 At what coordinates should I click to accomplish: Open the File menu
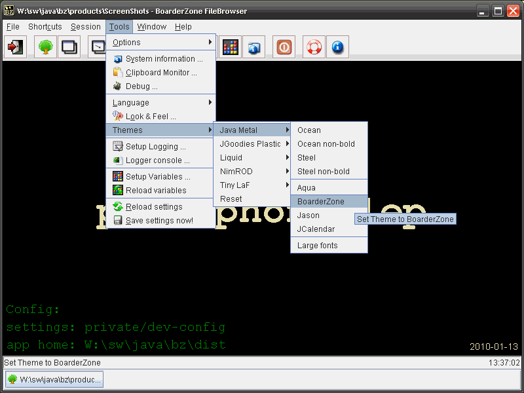(x=13, y=27)
